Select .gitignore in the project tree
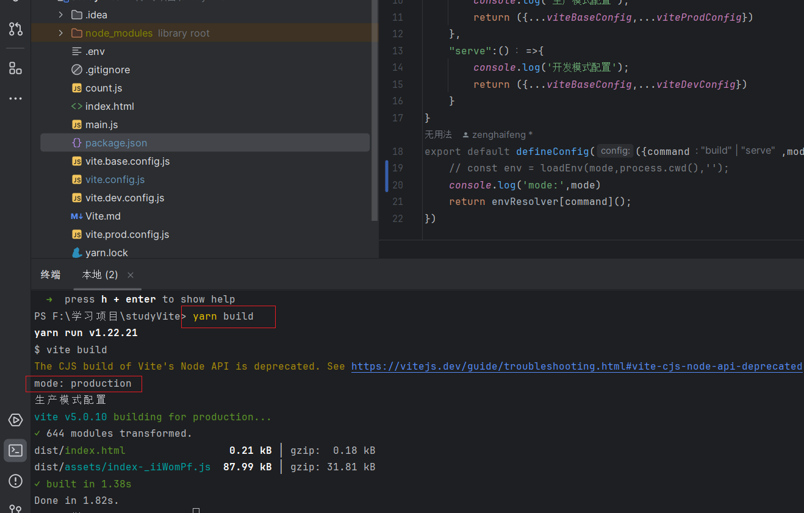This screenshot has height=513, width=804. (x=107, y=70)
